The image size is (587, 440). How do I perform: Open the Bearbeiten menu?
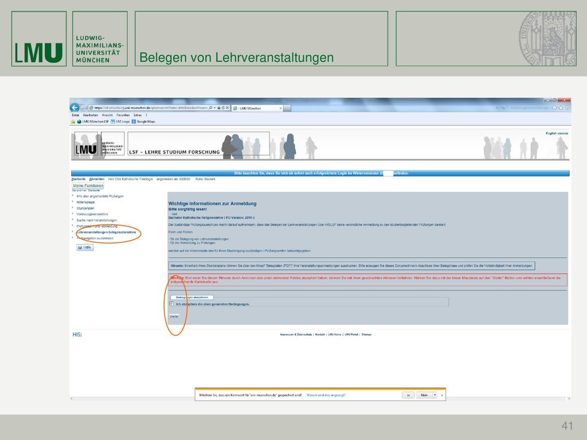coord(91,115)
